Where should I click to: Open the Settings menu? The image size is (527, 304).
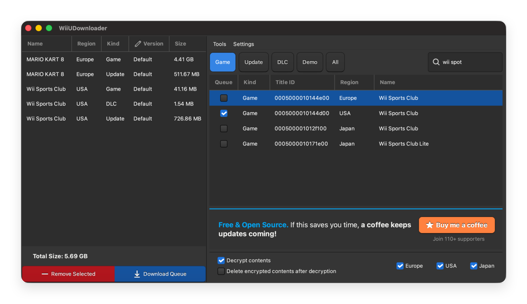tap(244, 44)
